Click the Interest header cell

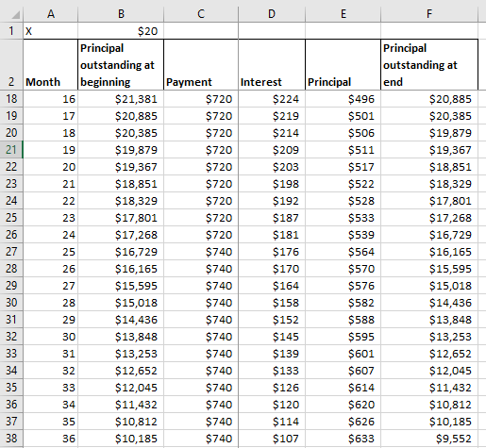(x=272, y=65)
